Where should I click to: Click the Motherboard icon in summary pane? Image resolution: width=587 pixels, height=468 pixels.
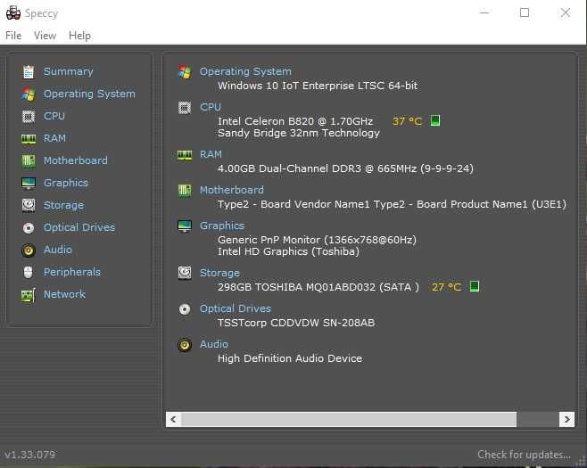pyautogui.click(x=185, y=191)
